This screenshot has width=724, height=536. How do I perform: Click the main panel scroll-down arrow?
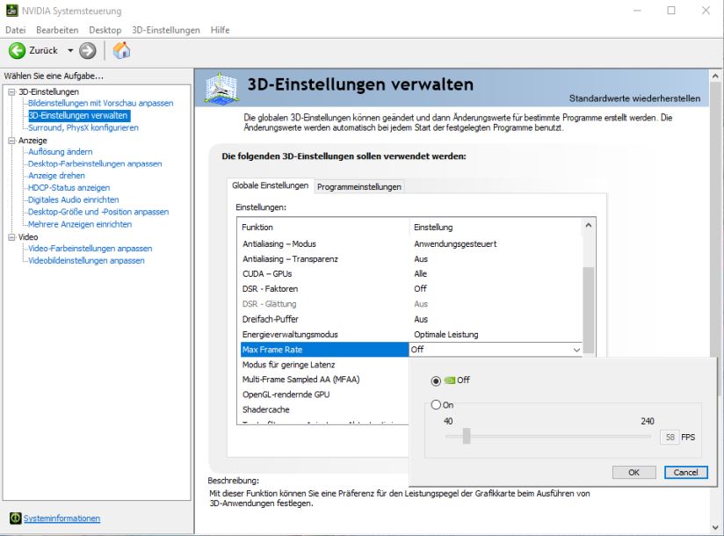[x=715, y=527]
